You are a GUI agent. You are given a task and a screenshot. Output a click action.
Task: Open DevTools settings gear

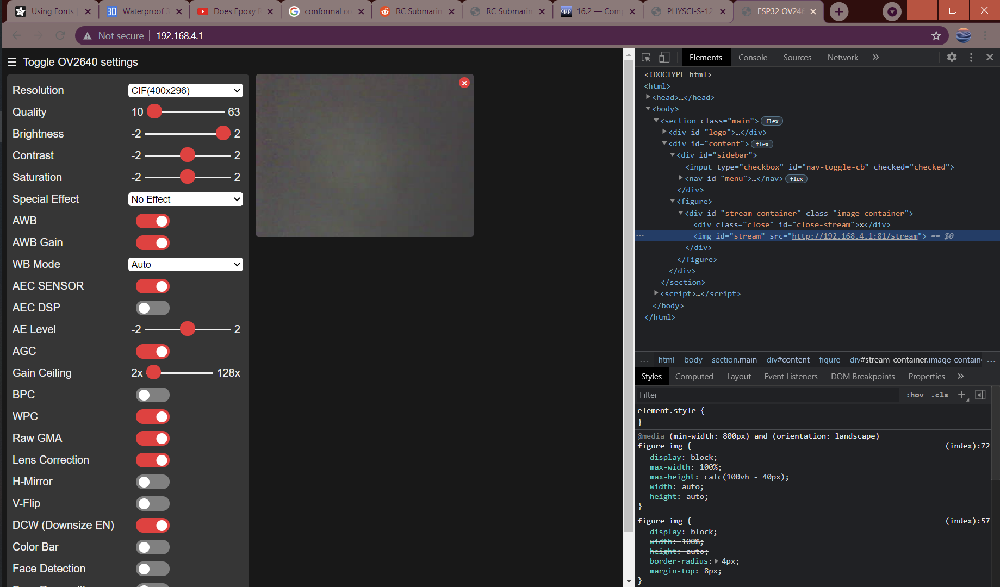point(952,57)
